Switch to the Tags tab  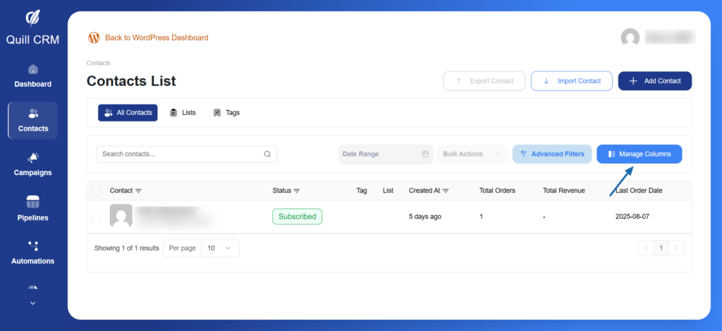(226, 112)
